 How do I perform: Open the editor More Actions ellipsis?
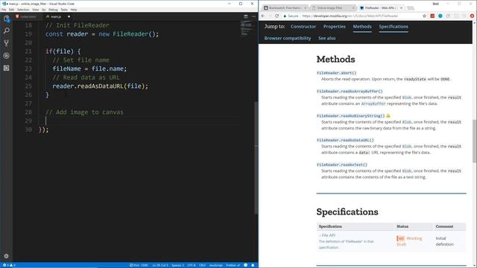click(253, 16)
